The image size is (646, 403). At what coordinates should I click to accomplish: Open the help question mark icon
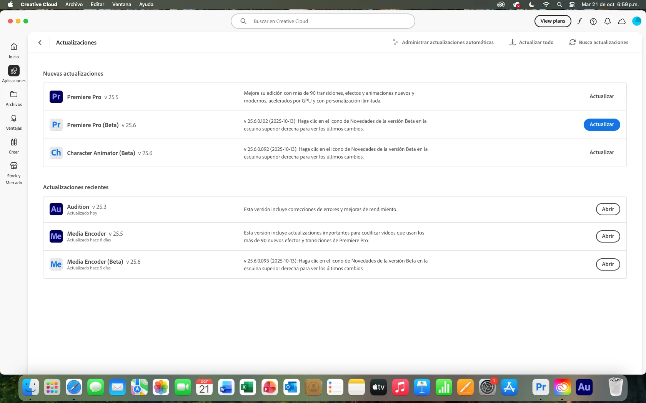pos(593,21)
